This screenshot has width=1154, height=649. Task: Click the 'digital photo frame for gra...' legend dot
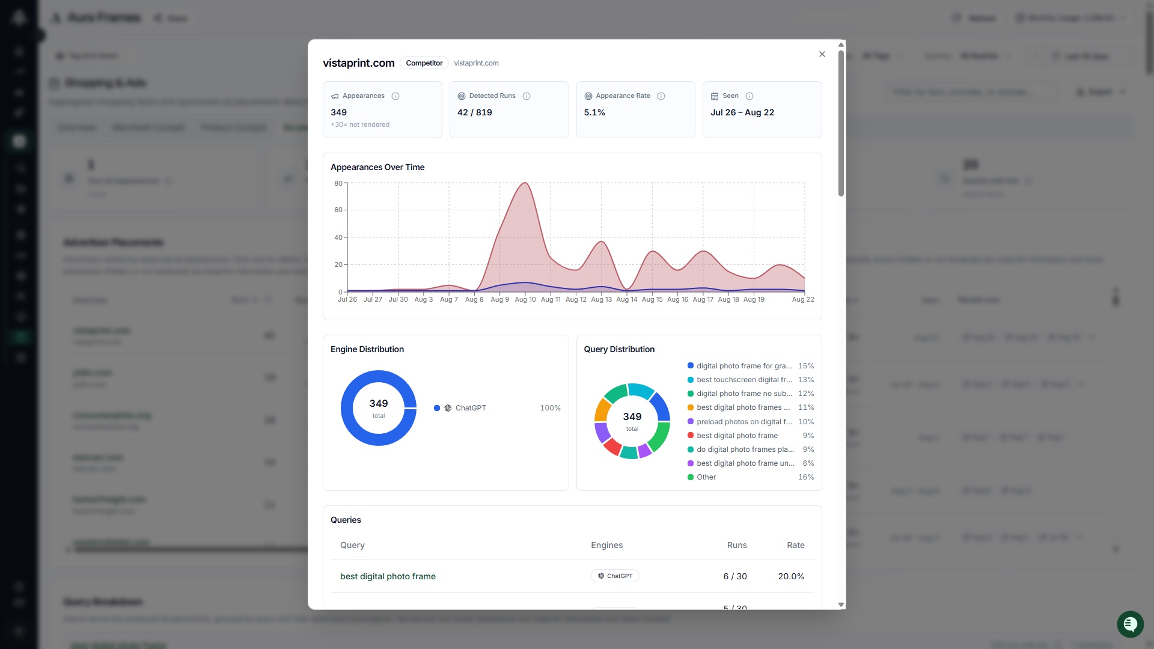coord(691,366)
